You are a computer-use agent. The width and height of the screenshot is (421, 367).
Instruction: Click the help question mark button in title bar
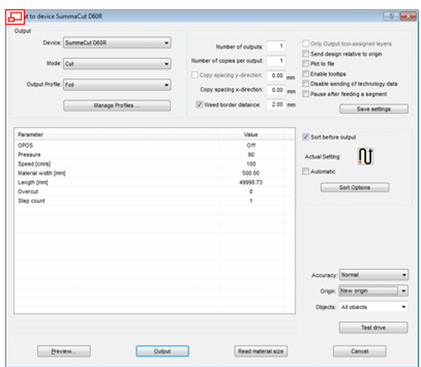pyautogui.click(x=392, y=16)
